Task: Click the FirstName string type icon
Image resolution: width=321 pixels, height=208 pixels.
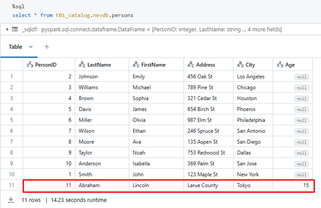Action: [x=136, y=65]
